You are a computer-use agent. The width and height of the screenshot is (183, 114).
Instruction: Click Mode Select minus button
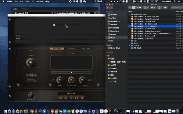pos(27,81)
